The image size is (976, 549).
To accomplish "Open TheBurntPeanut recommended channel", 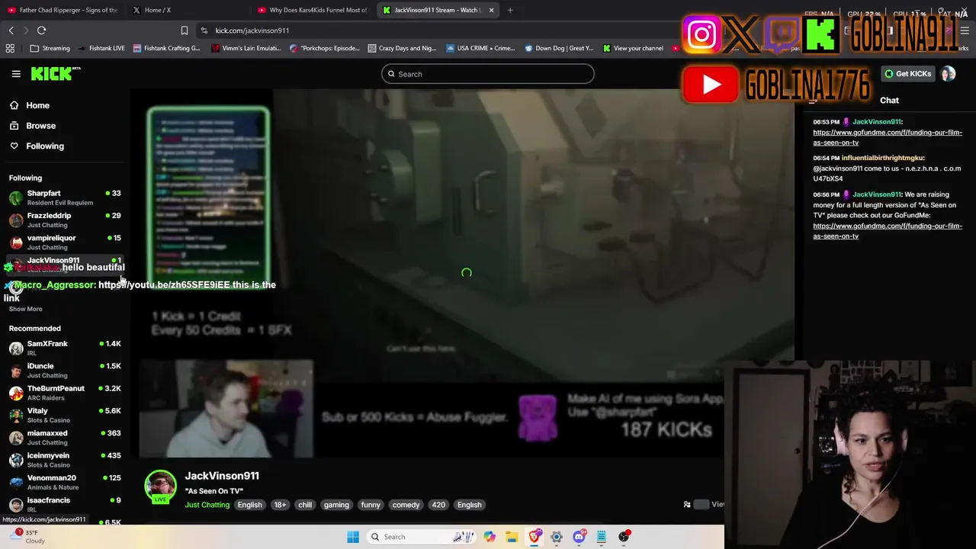I will 65,393.
